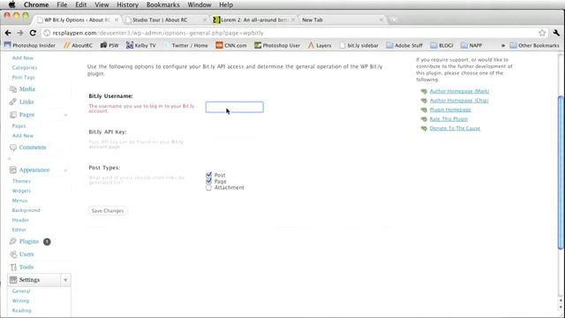Switch to New Tab tab

point(343,19)
